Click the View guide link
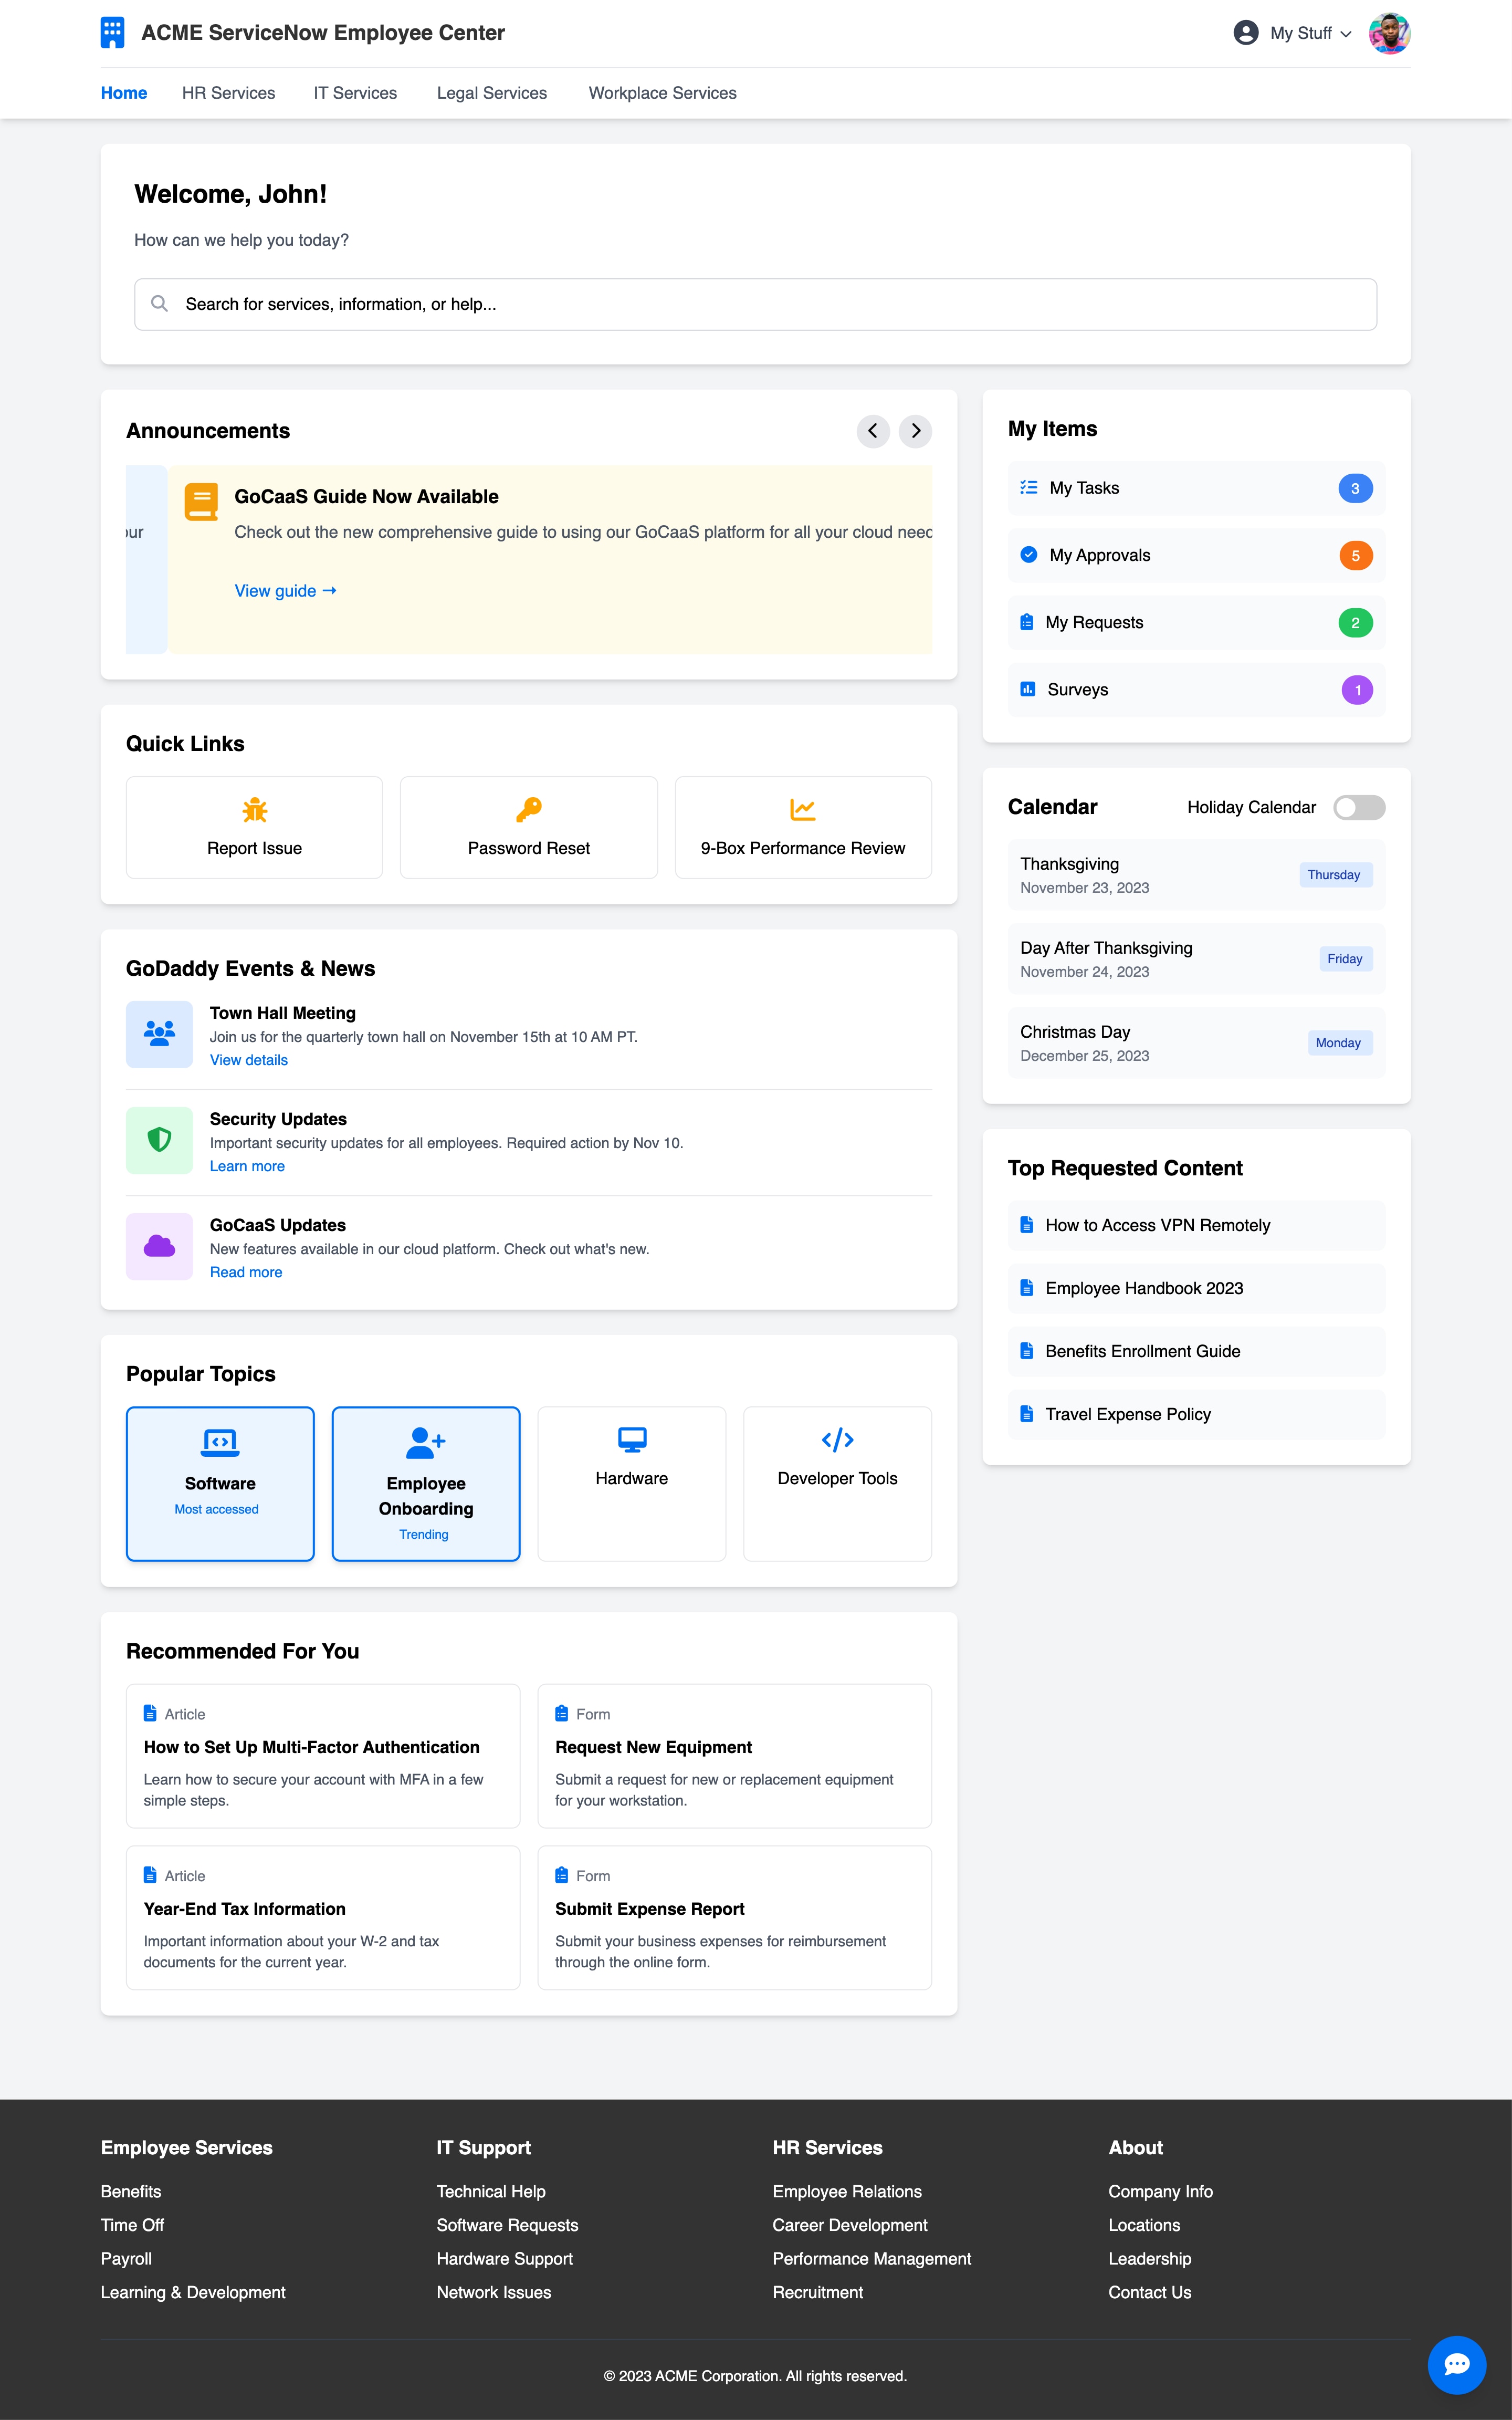This screenshot has width=1512, height=2420. 284,590
